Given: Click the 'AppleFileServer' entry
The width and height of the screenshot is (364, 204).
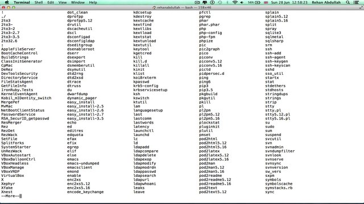Looking at the screenshot, I should pos(18,49).
